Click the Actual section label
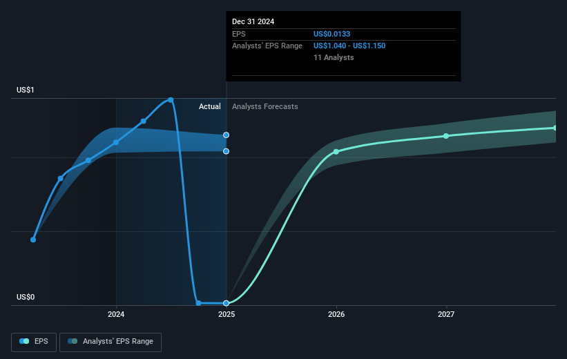The height and width of the screenshot is (359, 567). point(210,106)
